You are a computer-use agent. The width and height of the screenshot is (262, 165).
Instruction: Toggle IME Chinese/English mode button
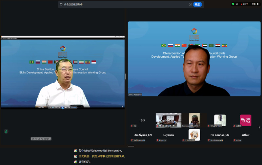pos(36,139)
